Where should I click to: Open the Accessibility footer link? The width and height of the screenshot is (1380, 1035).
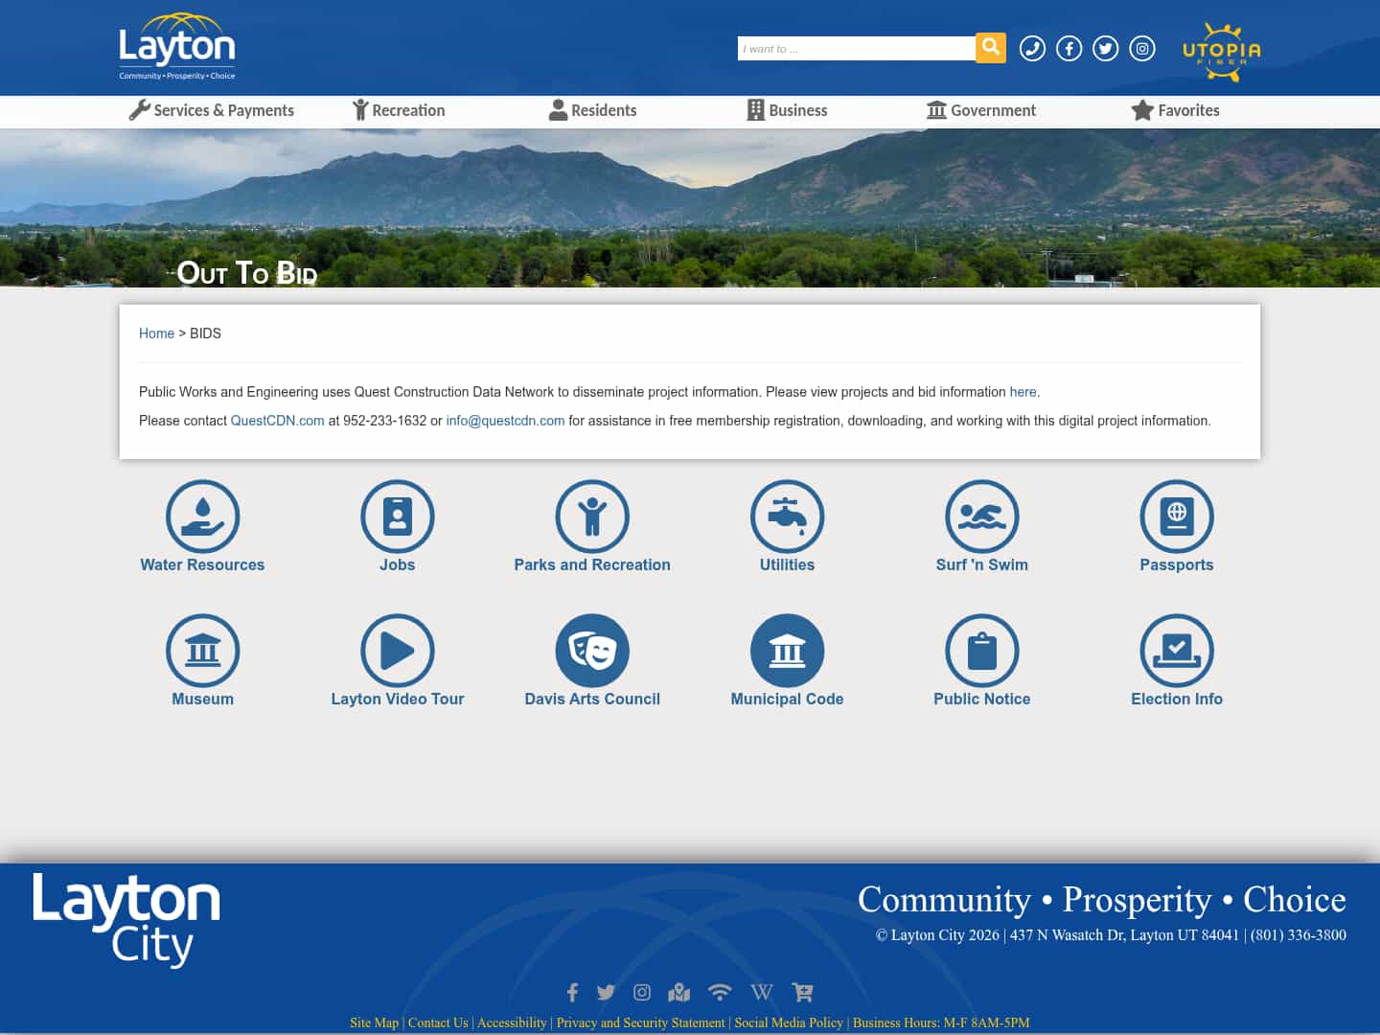pos(512,1023)
